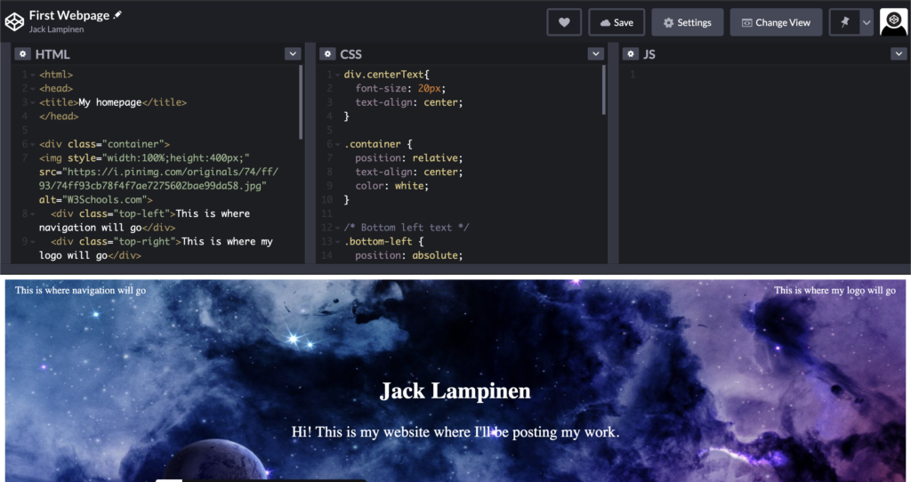
Task: Open the user profile avatar
Action: click(893, 22)
